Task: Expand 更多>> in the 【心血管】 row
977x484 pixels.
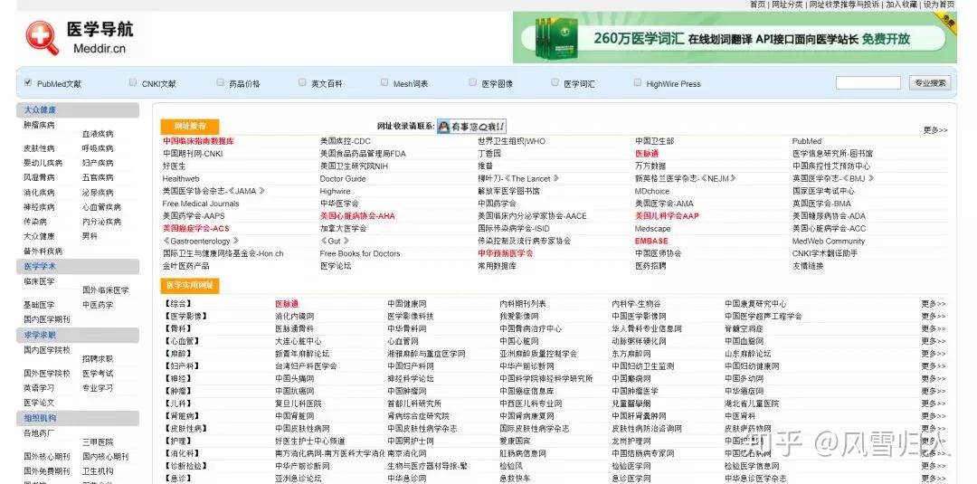Action: (x=934, y=341)
